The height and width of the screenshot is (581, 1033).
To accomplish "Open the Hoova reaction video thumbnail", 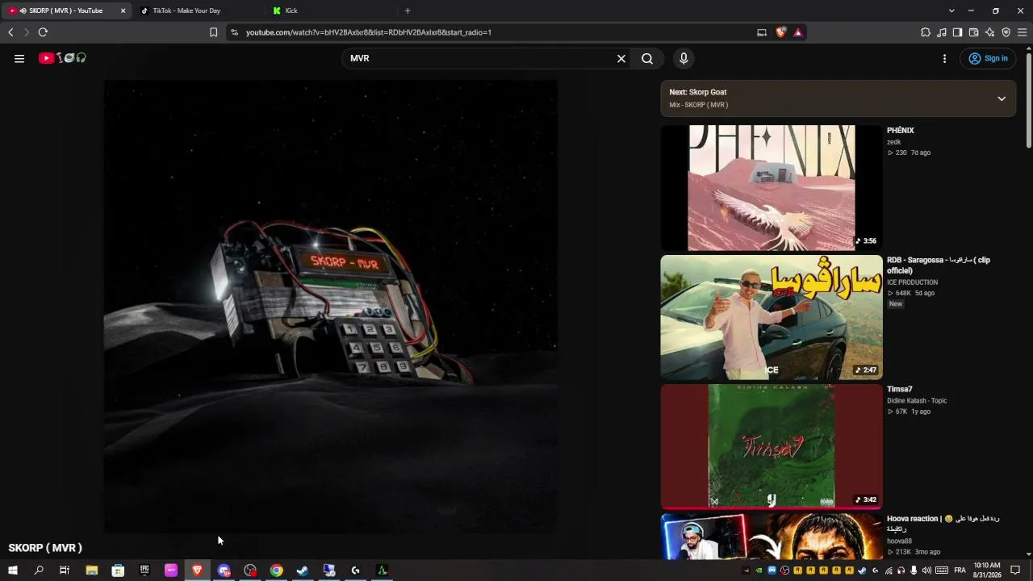I will pyautogui.click(x=772, y=536).
